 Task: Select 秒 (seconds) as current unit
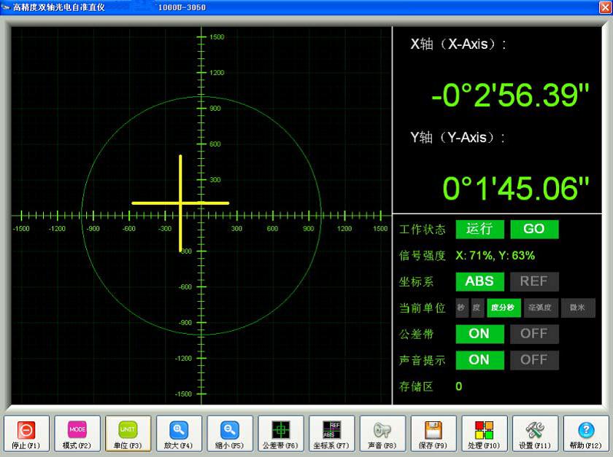(460, 308)
